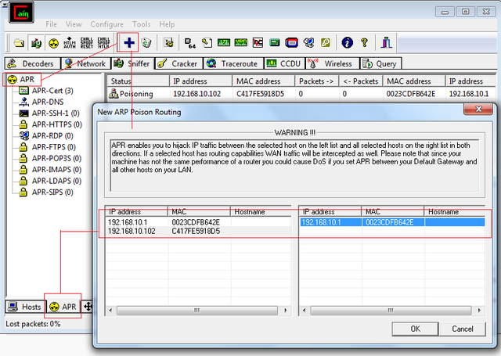Click the blue info About icon
The height and width of the screenshot is (356, 501).
click(x=348, y=42)
